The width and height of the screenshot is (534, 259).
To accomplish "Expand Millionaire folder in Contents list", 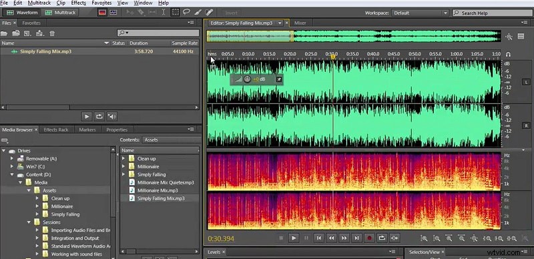I will tap(123, 166).
